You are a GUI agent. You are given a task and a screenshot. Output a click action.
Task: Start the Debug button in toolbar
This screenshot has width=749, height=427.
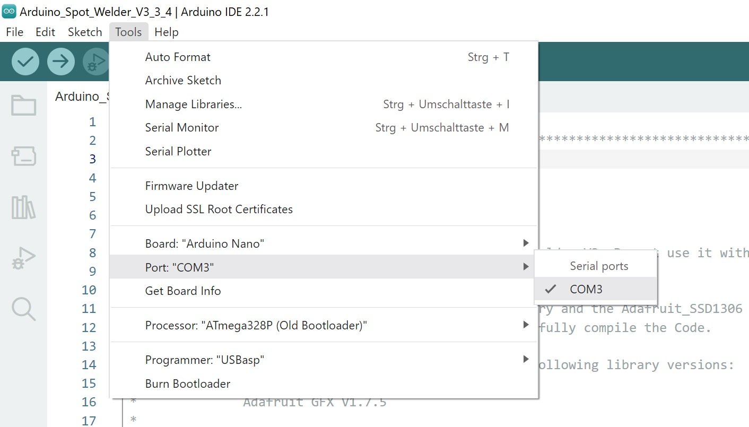(x=96, y=62)
